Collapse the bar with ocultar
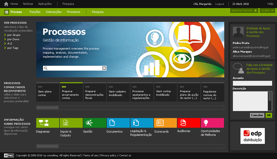The image size is (277, 159). point(267,10)
